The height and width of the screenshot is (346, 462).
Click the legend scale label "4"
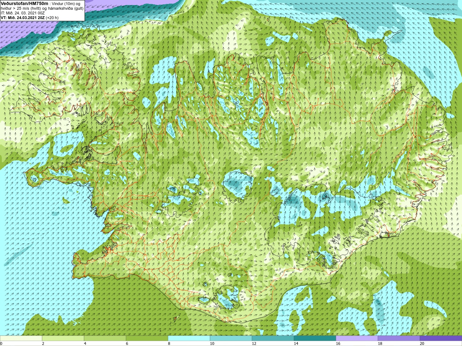tap(85, 343)
